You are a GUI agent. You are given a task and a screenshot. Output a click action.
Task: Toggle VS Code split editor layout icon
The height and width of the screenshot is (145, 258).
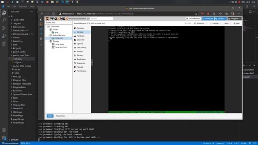pyautogui.click(x=250, y=12)
